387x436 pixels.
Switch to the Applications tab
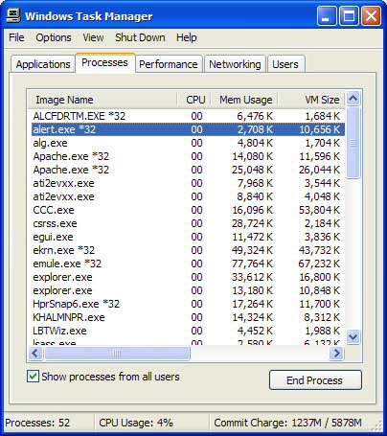point(43,64)
